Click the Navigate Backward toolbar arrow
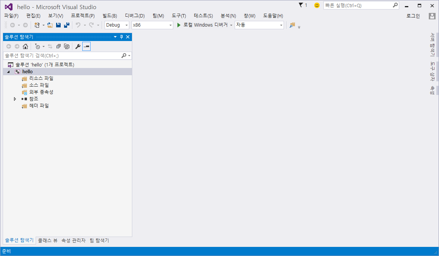Screen dimensions: 439x256 (x=12, y=25)
